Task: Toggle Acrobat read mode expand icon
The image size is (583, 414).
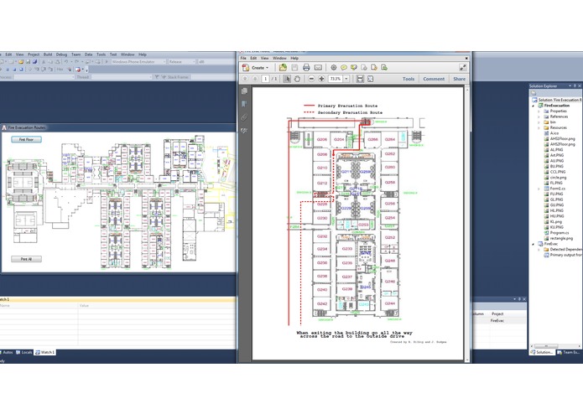Action: click(x=462, y=67)
